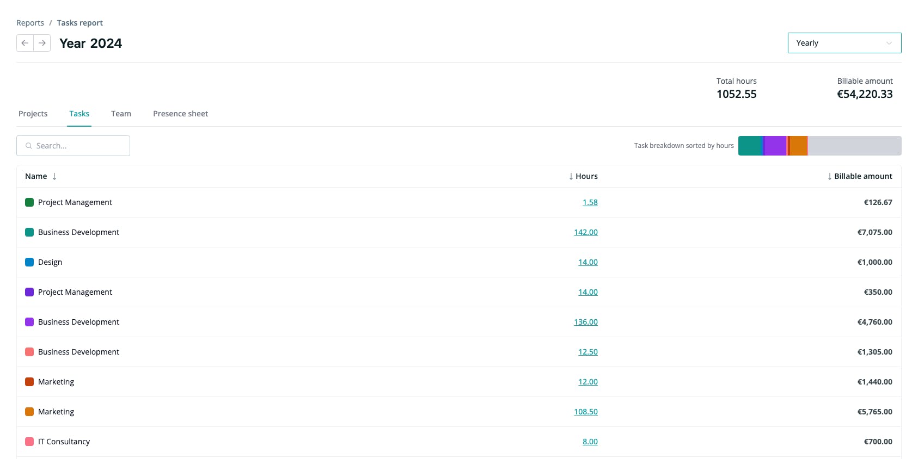Image resolution: width=918 pixels, height=459 pixels.
Task: Sort by Name column arrow
Action: pyautogui.click(x=54, y=176)
